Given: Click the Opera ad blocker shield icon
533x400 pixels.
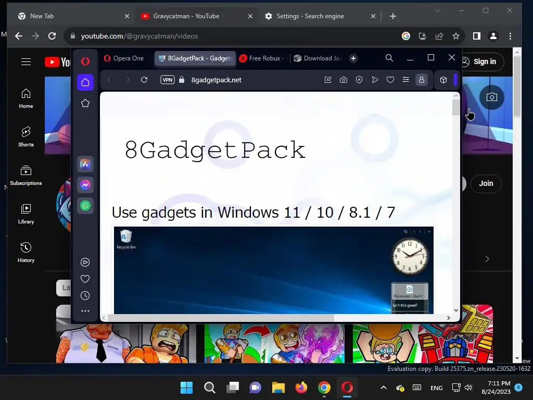Looking at the screenshot, I should pyautogui.click(x=359, y=80).
